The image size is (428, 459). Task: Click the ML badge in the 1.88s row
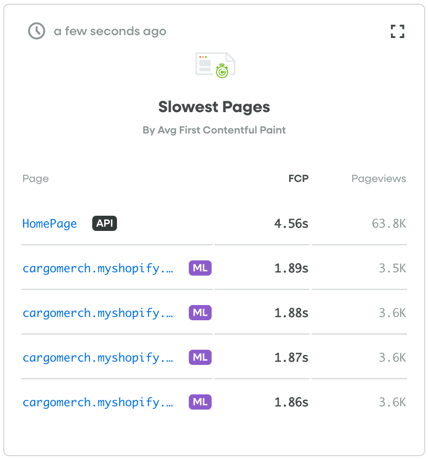pyautogui.click(x=200, y=313)
